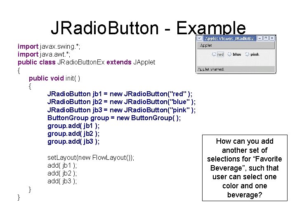
Task: Click the 'Favorite Beverage' question text box
Action: click(245, 168)
